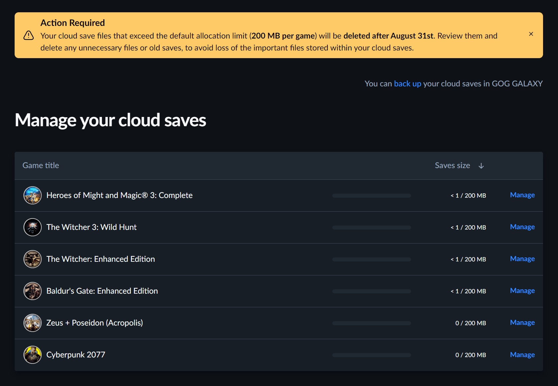Manage Cyberpunk 2077 cloud saves
Image resolution: width=558 pixels, height=386 pixels.
522,355
